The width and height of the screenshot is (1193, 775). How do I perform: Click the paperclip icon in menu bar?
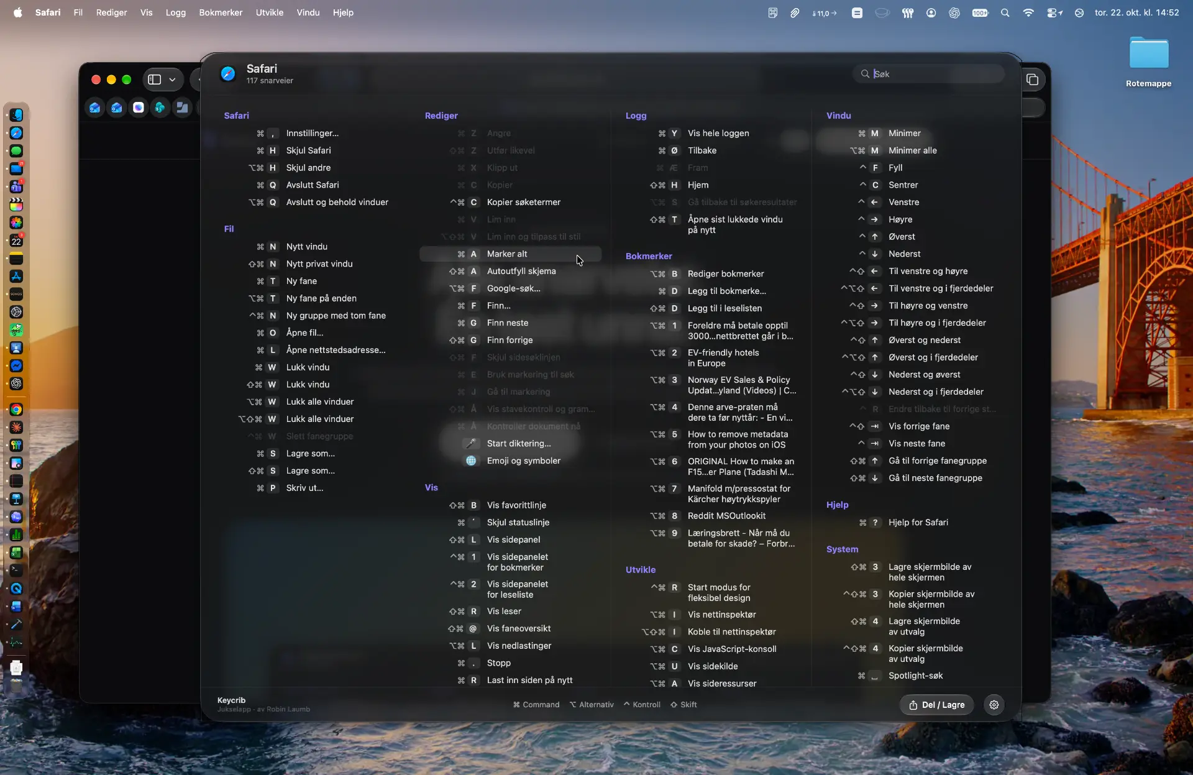(x=795, y=12)
